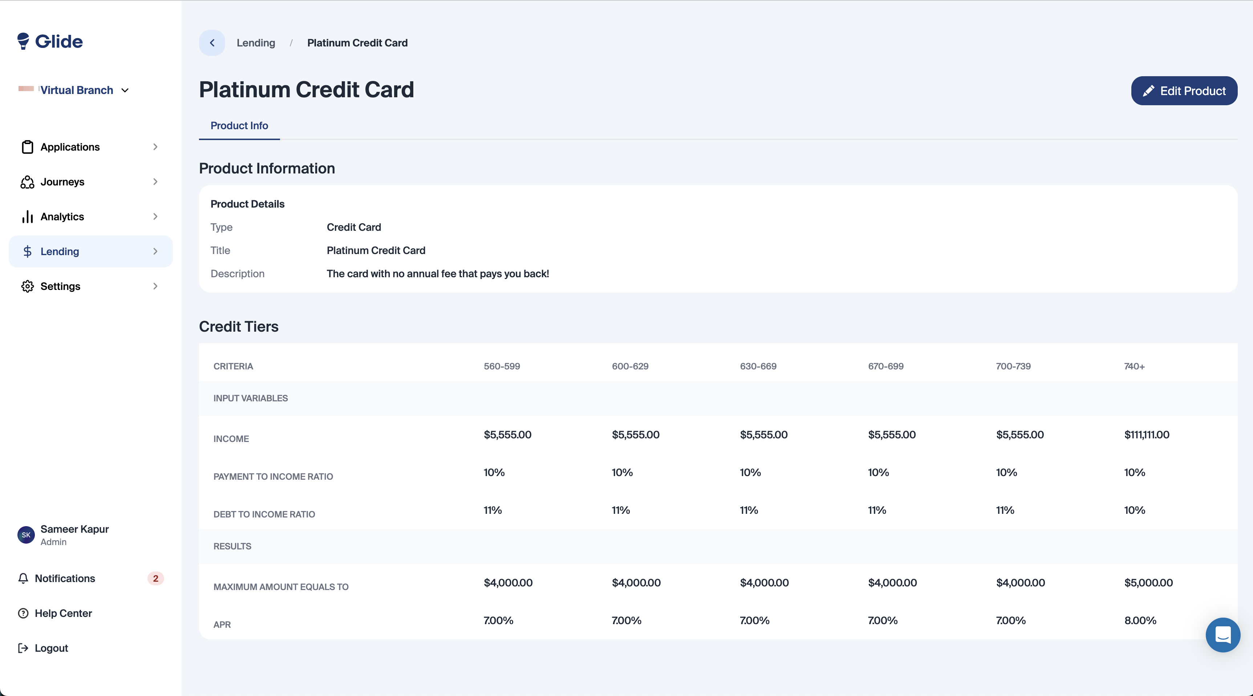
Task: Expand the Settings submenu chevron
Action: [155, 286]
